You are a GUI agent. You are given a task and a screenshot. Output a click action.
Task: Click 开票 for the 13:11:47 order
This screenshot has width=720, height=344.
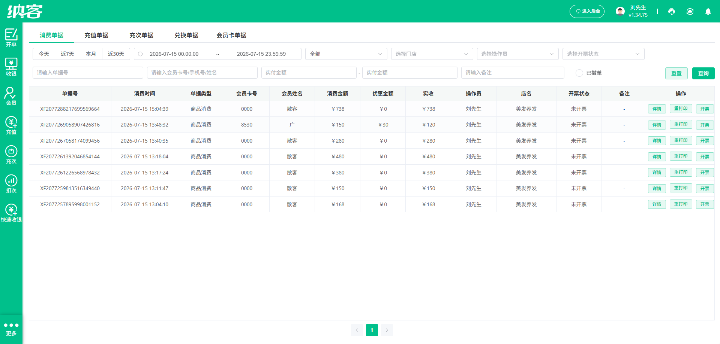(705, 189)
